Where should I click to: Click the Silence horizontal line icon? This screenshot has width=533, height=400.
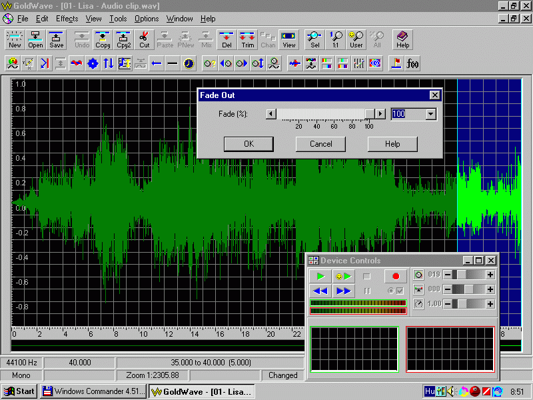173,63
